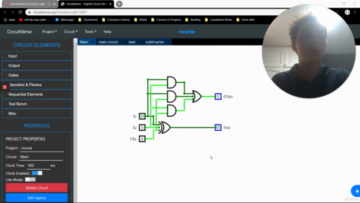Image resolution: width=360 pixels, height=203 pixels.
Task: Click the browser profile avatar icon
Action: pyautogui.click(x=347, y=12)
